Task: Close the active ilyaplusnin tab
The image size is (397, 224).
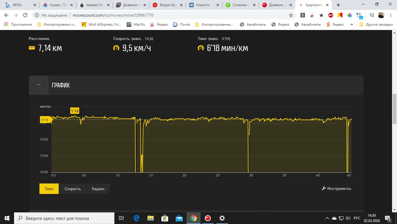Action: point(327,5)
